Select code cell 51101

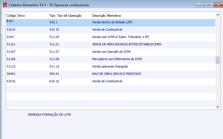pyautogui.click(x=11, y=44)
